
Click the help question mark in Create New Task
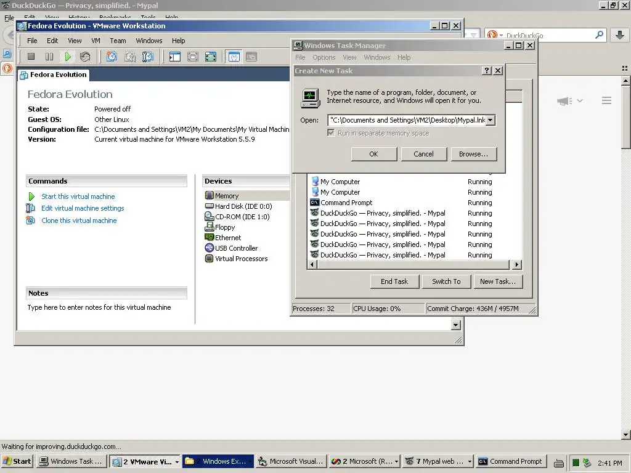(487, 71)
